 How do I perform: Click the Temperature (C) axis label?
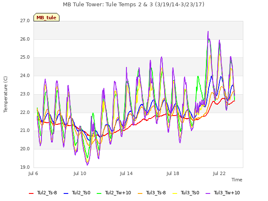5,94
